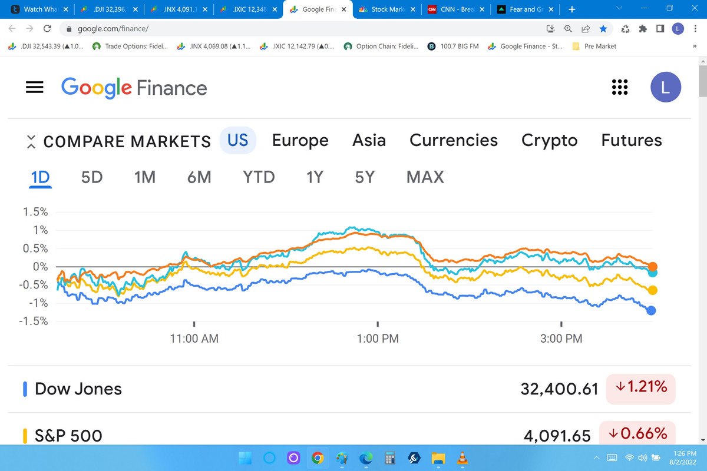Select the 5D chart range
Image resolution: width=707 pixels, height=471 pixels.
coord(92,177)
